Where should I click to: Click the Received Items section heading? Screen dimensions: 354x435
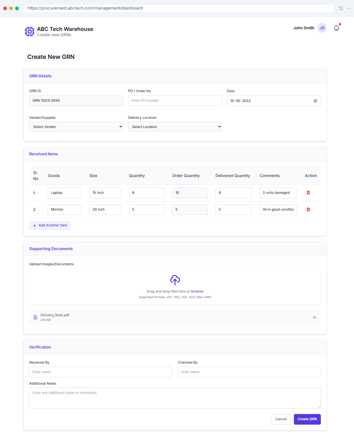pyautogui.click(x=43, y=154)
